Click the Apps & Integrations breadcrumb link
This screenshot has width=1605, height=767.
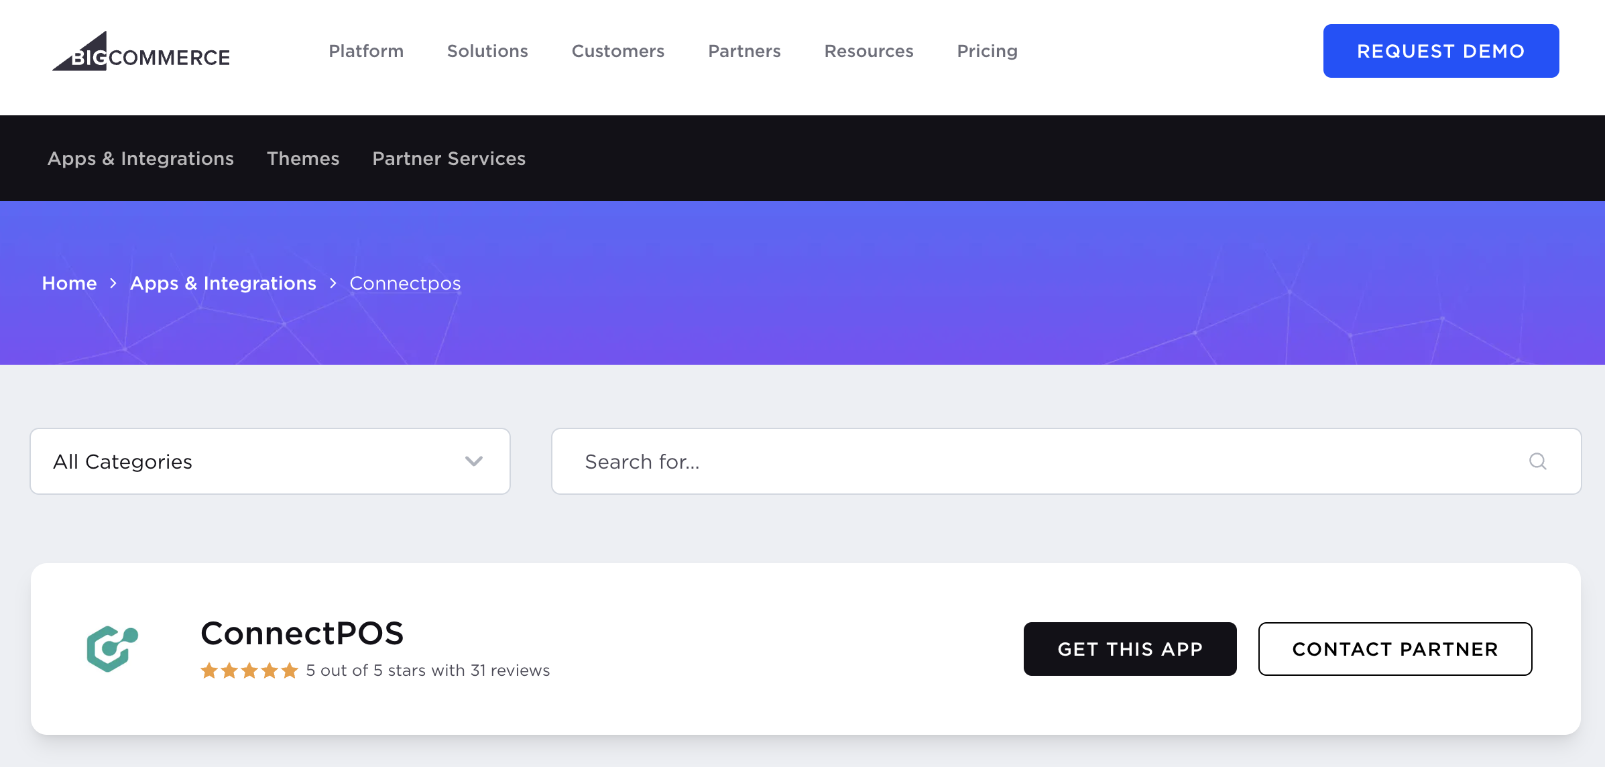pyautogui.click(x=223, y=284)
